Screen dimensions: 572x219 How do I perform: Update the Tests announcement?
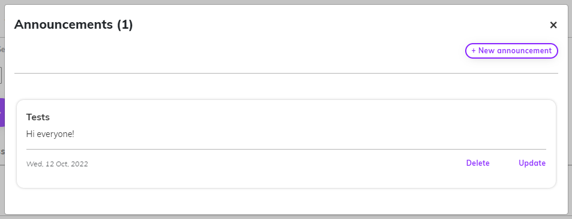[x=532, y=163]
